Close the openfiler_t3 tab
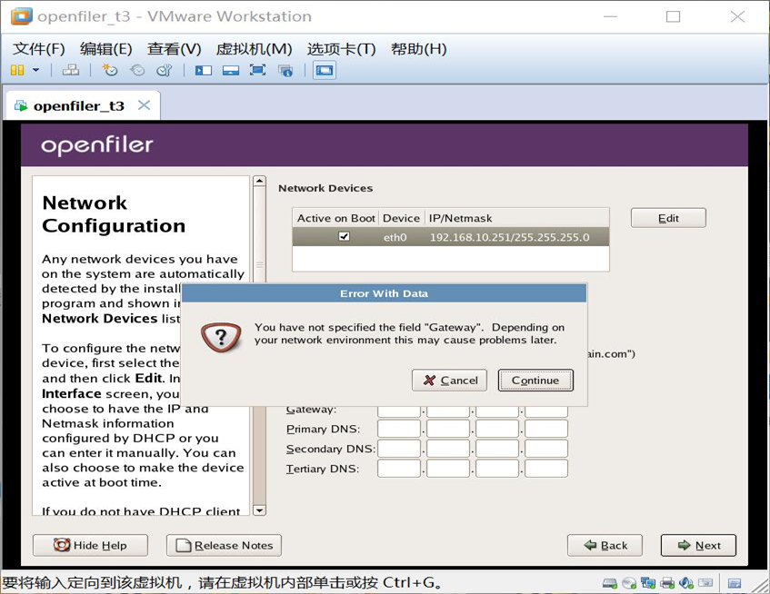Viewport: 770px width, 594px height. [x=144, y=105]
